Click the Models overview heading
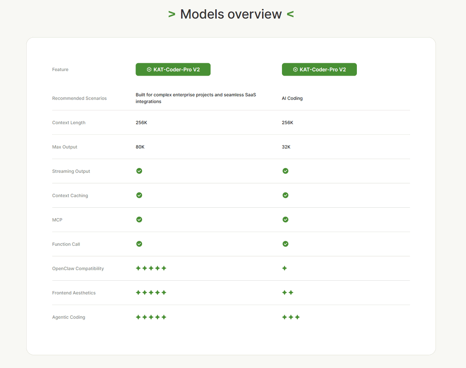This screenshot has width=466, height=368. point(231,14)
